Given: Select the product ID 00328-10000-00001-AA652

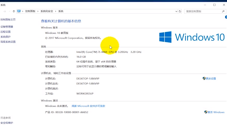Looking at the screenshot, I should tap(72, 112).
